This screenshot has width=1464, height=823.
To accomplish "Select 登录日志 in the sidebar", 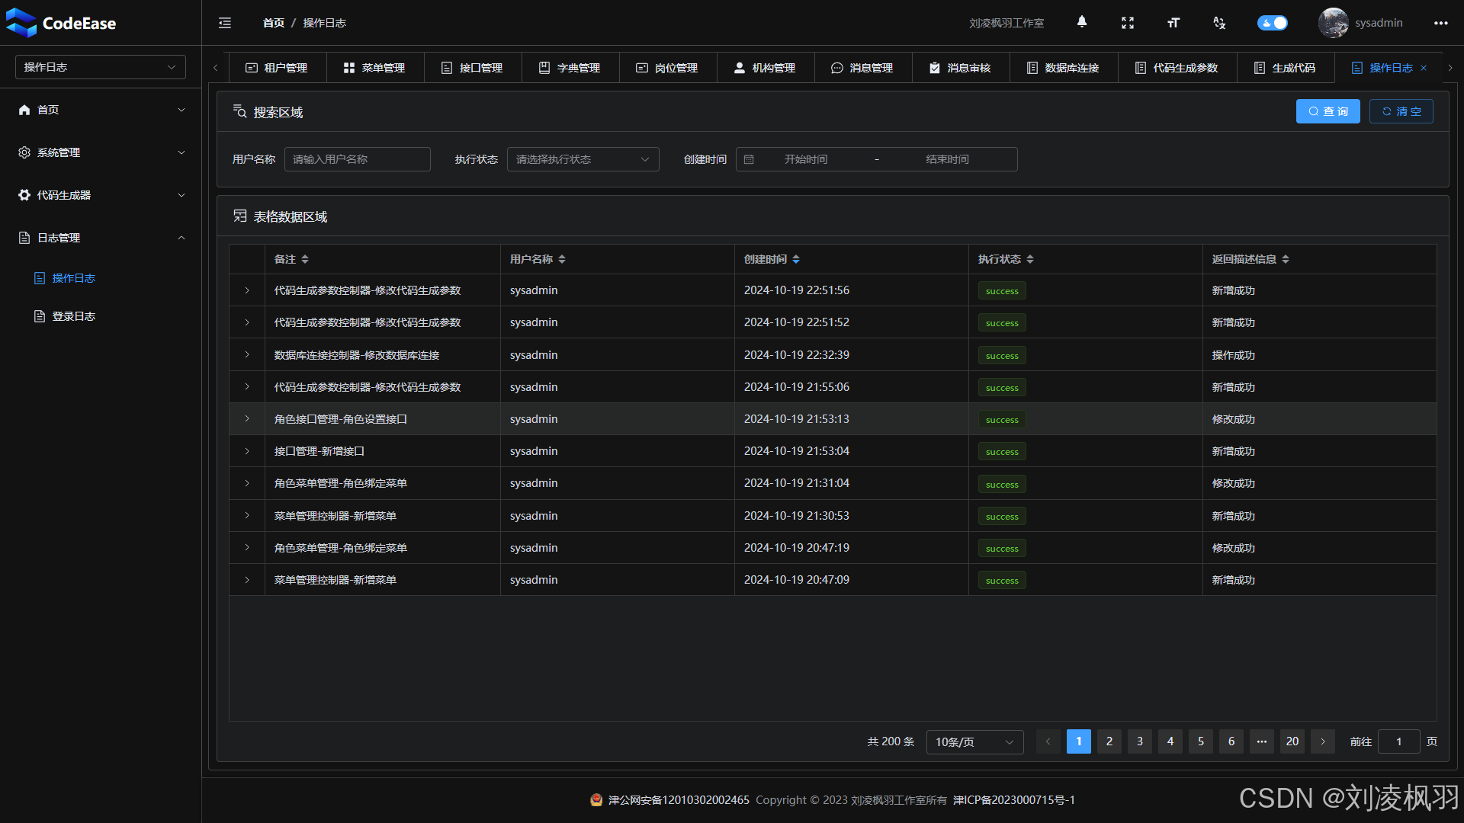I will (x=74, y=316).
